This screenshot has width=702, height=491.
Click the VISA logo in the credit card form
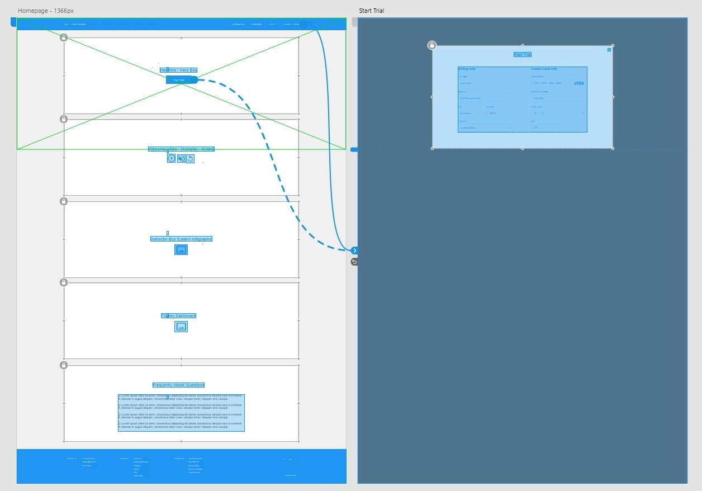(579, 83)
